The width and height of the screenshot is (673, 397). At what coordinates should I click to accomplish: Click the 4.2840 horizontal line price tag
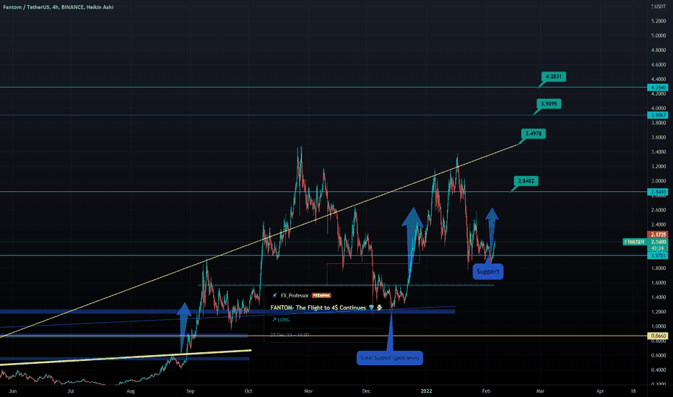click(x=658, y=87)
